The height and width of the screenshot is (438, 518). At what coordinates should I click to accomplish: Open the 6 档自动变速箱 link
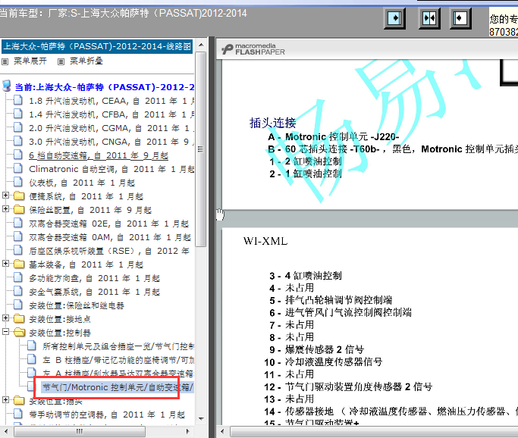tap(99, 155)
